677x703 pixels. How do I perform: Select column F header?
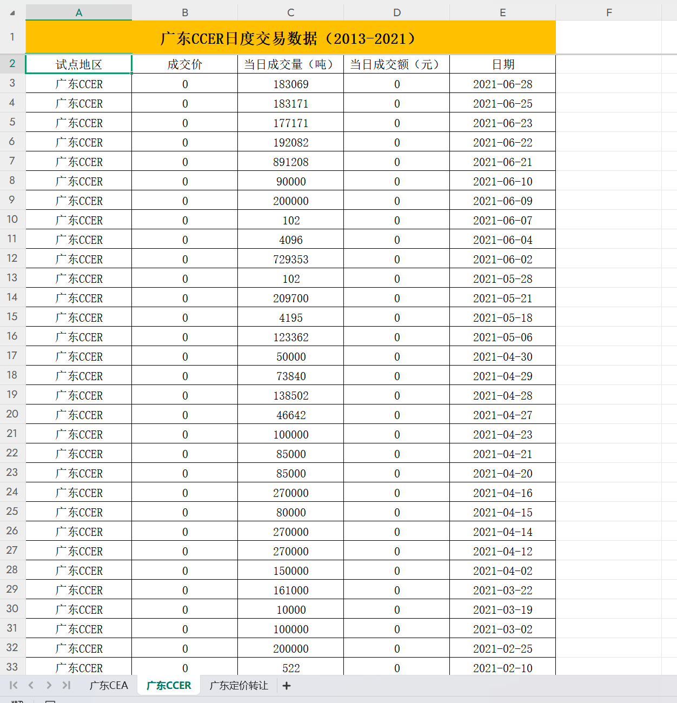pyautogui.click(x=609, y=12)
